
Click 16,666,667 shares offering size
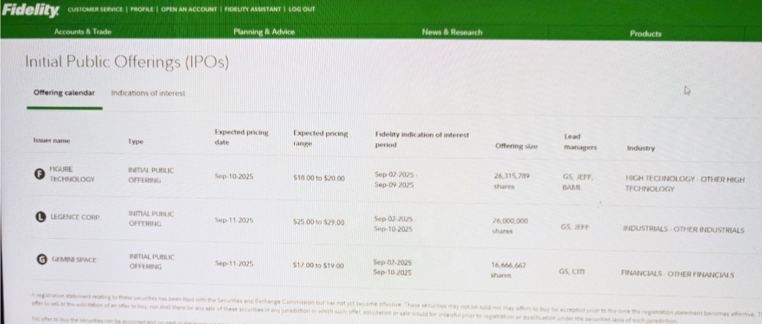pos(509,270)
